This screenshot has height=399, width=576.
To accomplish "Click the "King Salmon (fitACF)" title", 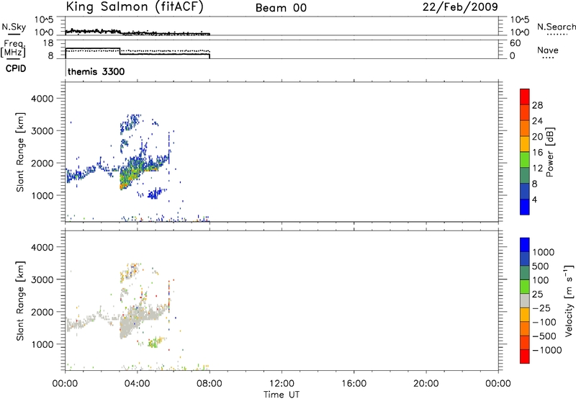I will coord(135,7).
